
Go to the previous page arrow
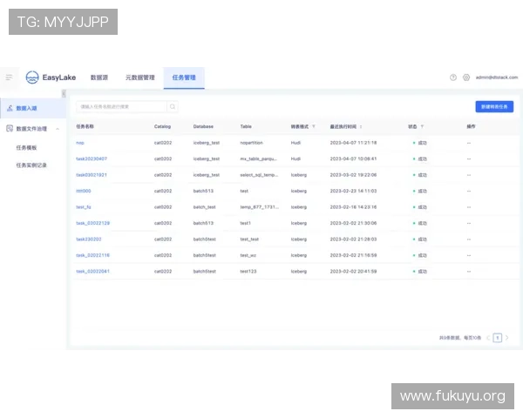488,338
